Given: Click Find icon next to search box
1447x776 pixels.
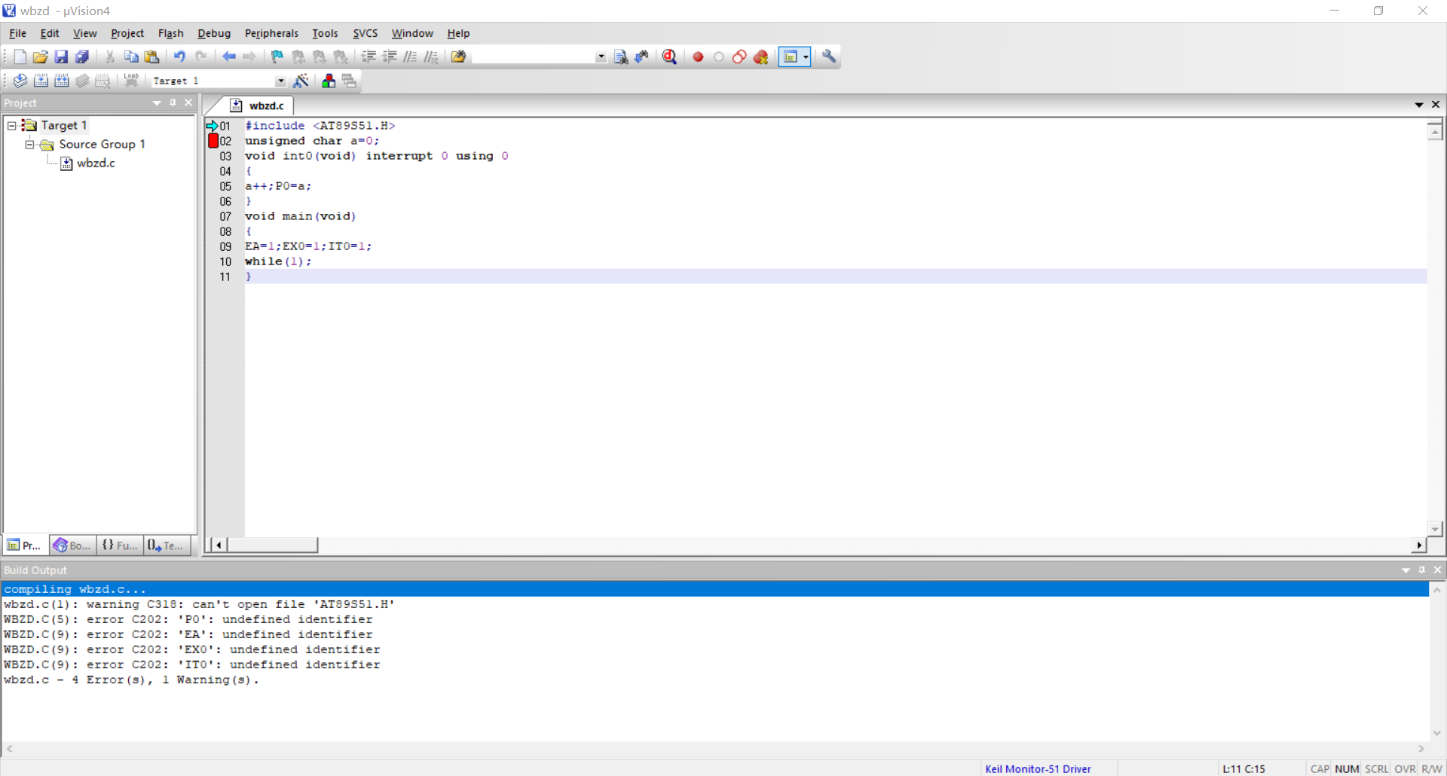Looking at the screenshot, I should coord(621,57).
